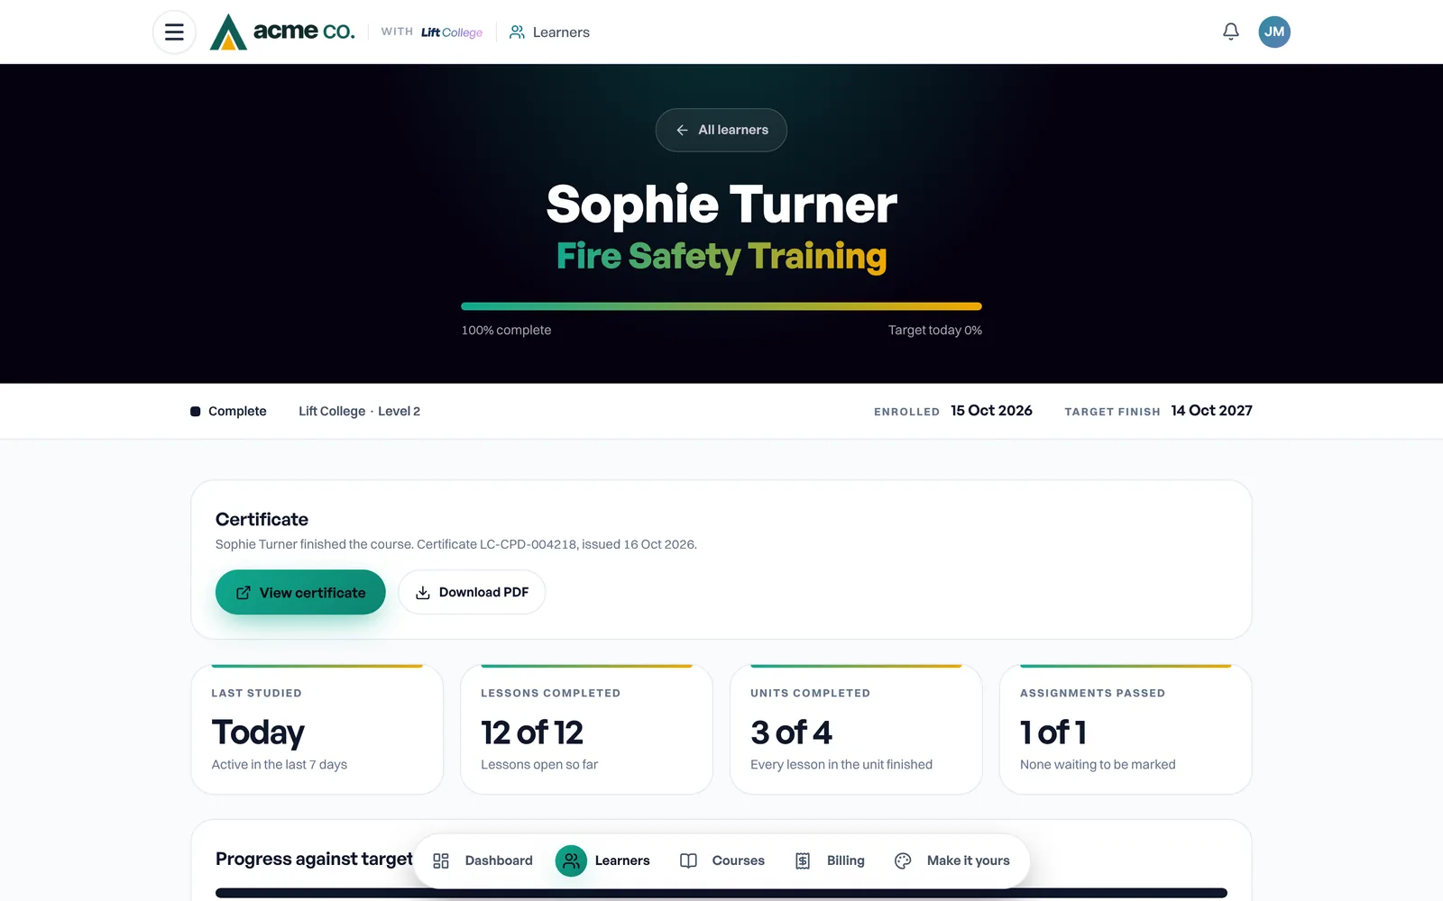Click the Certificate section heading
1443x901 pixels.
tap(262, 520)
